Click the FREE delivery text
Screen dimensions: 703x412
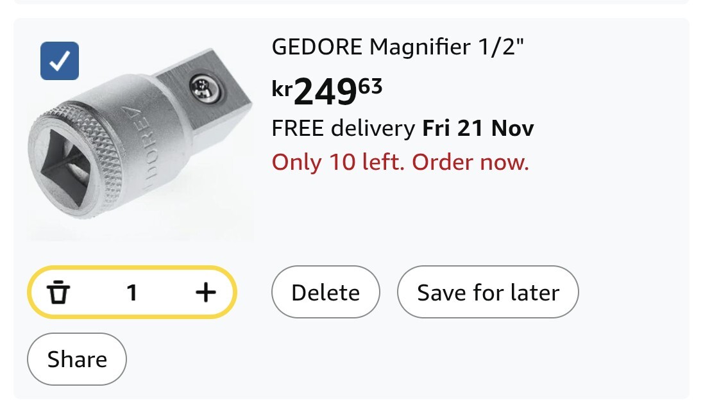pos(343,129)
